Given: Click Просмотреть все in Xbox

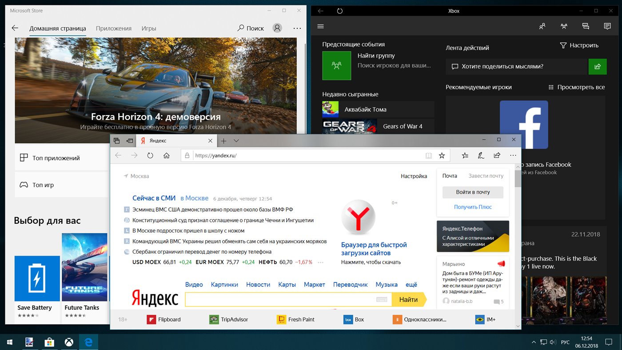Looking at the screenshot, I should pos(577,87).
